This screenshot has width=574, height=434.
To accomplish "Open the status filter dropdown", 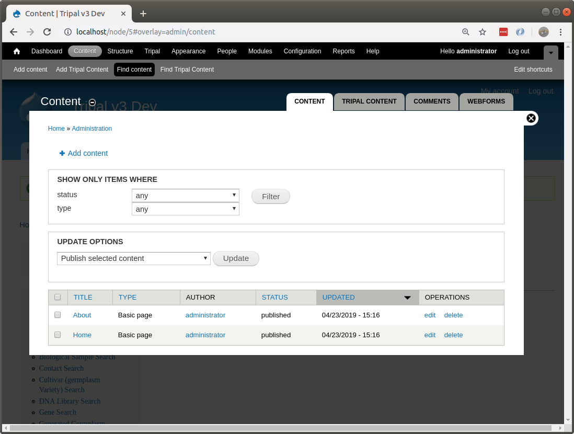I will pyautogui.click(x=185, y=196).
